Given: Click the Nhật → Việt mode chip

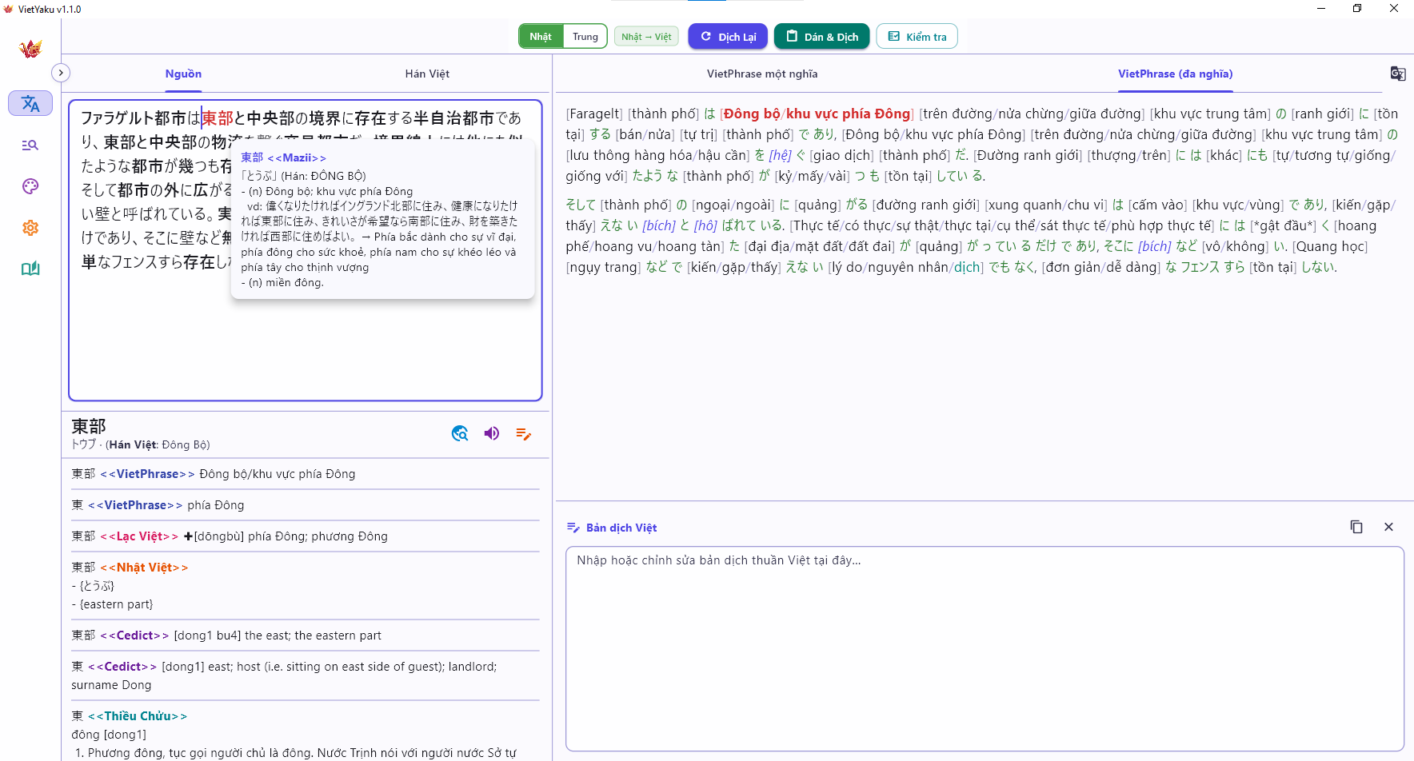Looking at the screenshot, I should (646, 37).
